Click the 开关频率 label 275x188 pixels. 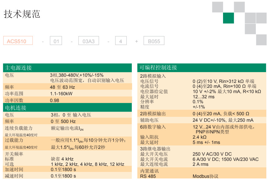[14, 154]
